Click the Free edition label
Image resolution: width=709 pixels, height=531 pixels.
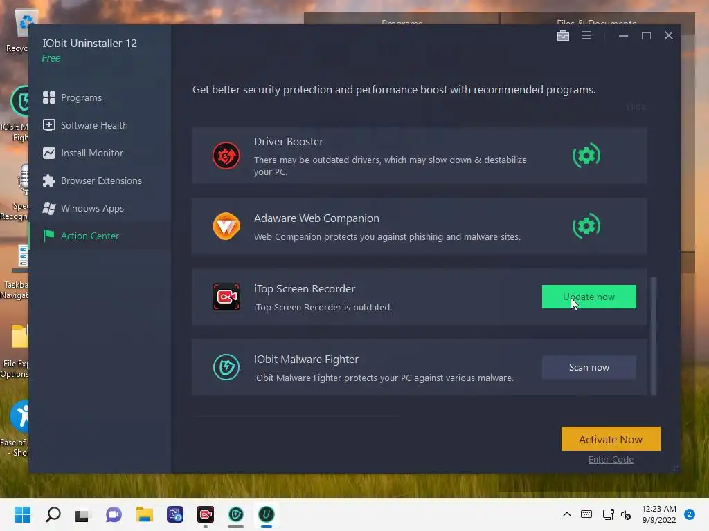point(51,58)
